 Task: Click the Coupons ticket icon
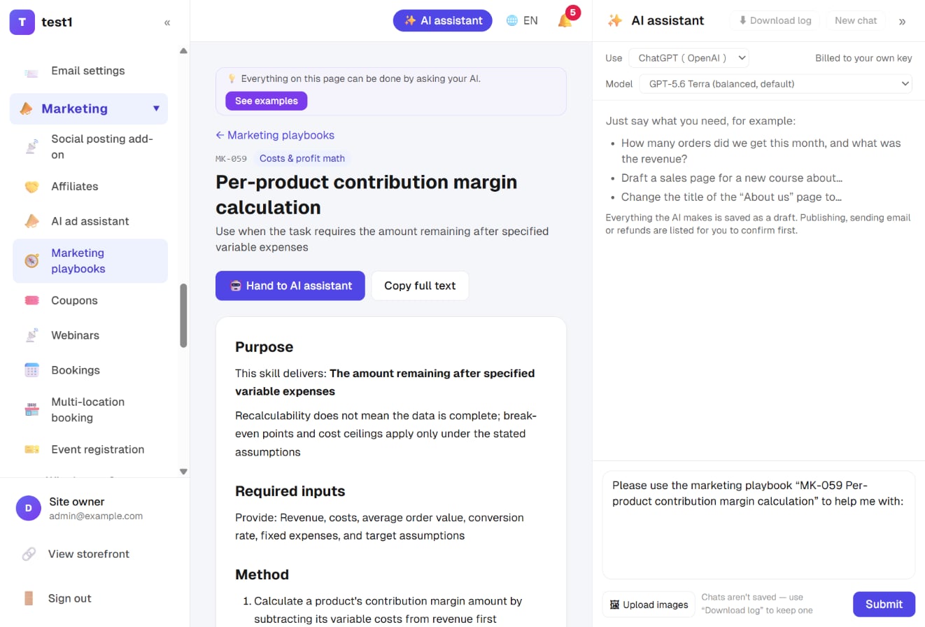point(31,300)
